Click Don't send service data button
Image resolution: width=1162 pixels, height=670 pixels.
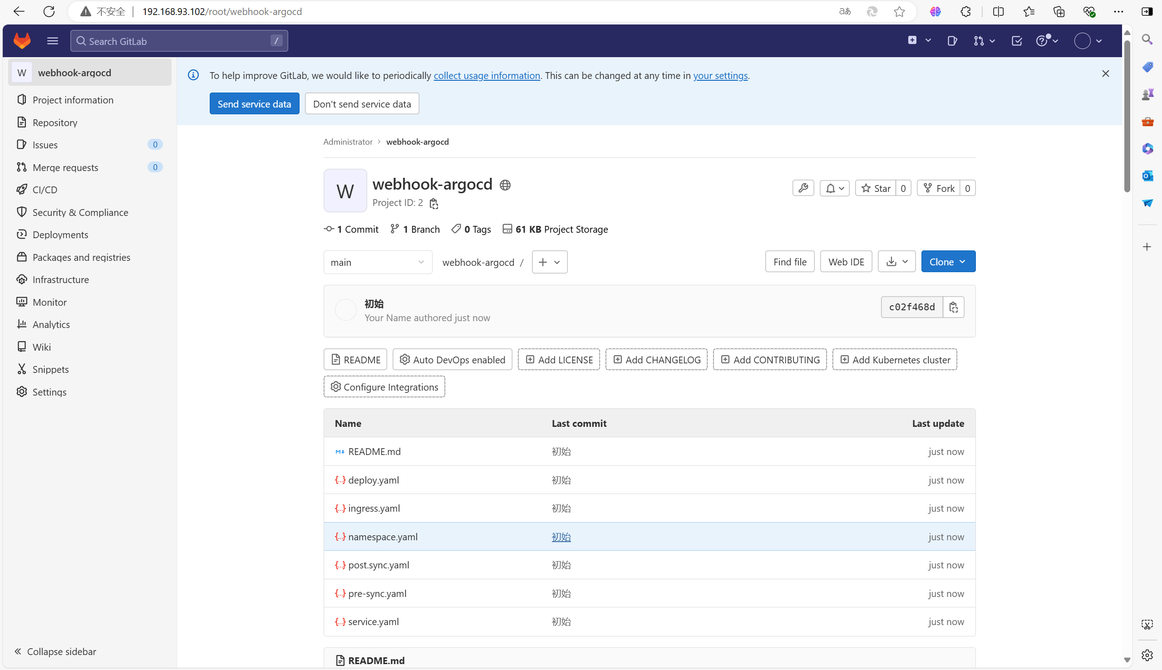pos(362,103)
